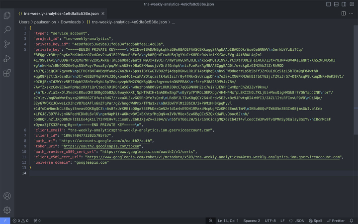Click the "client_email" key text
The image size is (358, 224).
[x=49, y=130]
